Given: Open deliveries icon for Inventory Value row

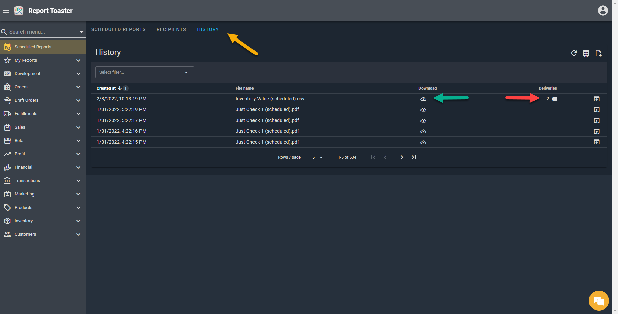Looking at the screenshot, I should (x=554, y=99).
